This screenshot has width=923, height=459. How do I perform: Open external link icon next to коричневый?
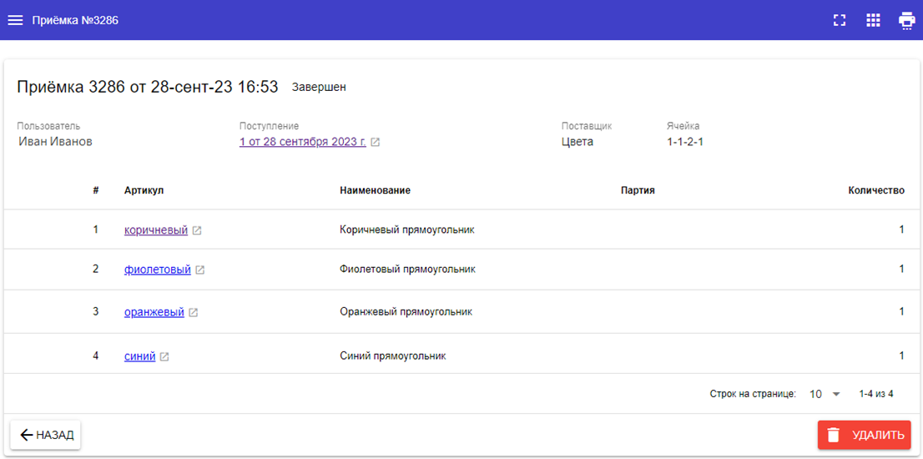coord(197,230)
